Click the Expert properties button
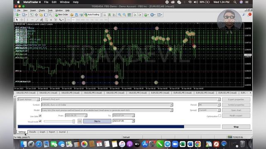 236,99
